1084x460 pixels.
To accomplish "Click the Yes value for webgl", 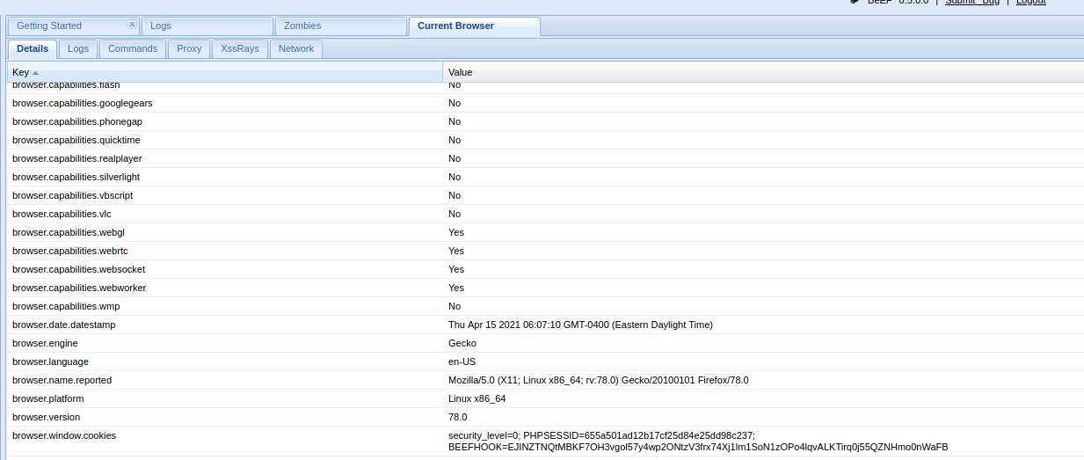I will click(456, 232).
